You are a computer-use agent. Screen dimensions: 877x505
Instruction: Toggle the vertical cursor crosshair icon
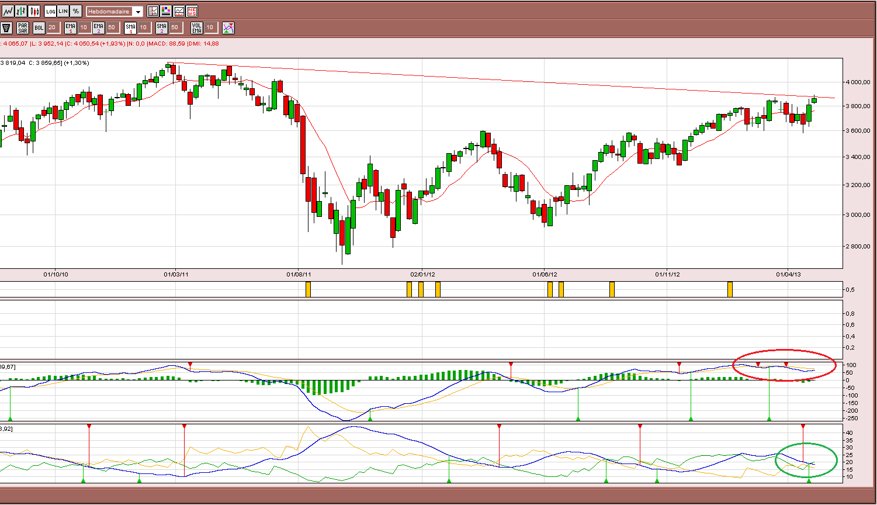pyautogui.click(x=153, y=11)
